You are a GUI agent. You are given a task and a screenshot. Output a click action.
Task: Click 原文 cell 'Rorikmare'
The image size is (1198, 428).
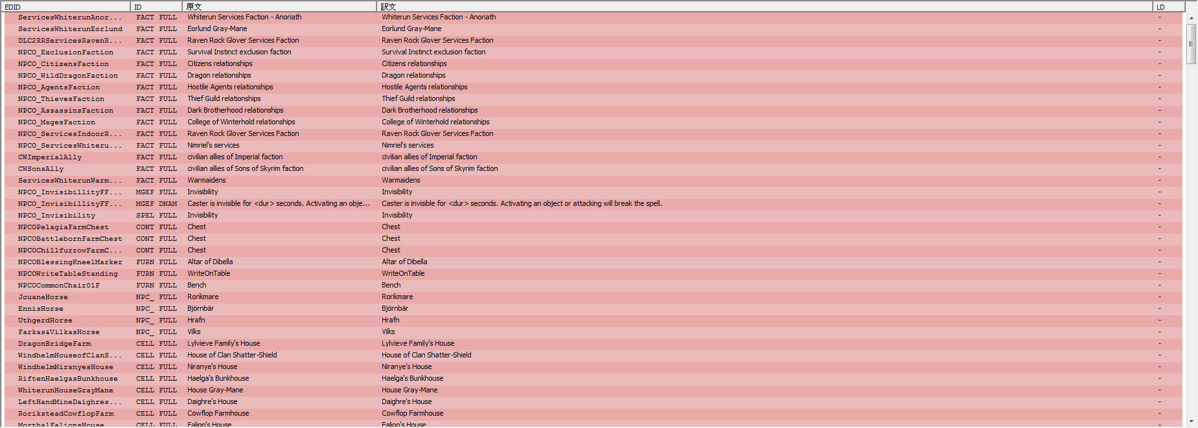[x=203, y=297]
